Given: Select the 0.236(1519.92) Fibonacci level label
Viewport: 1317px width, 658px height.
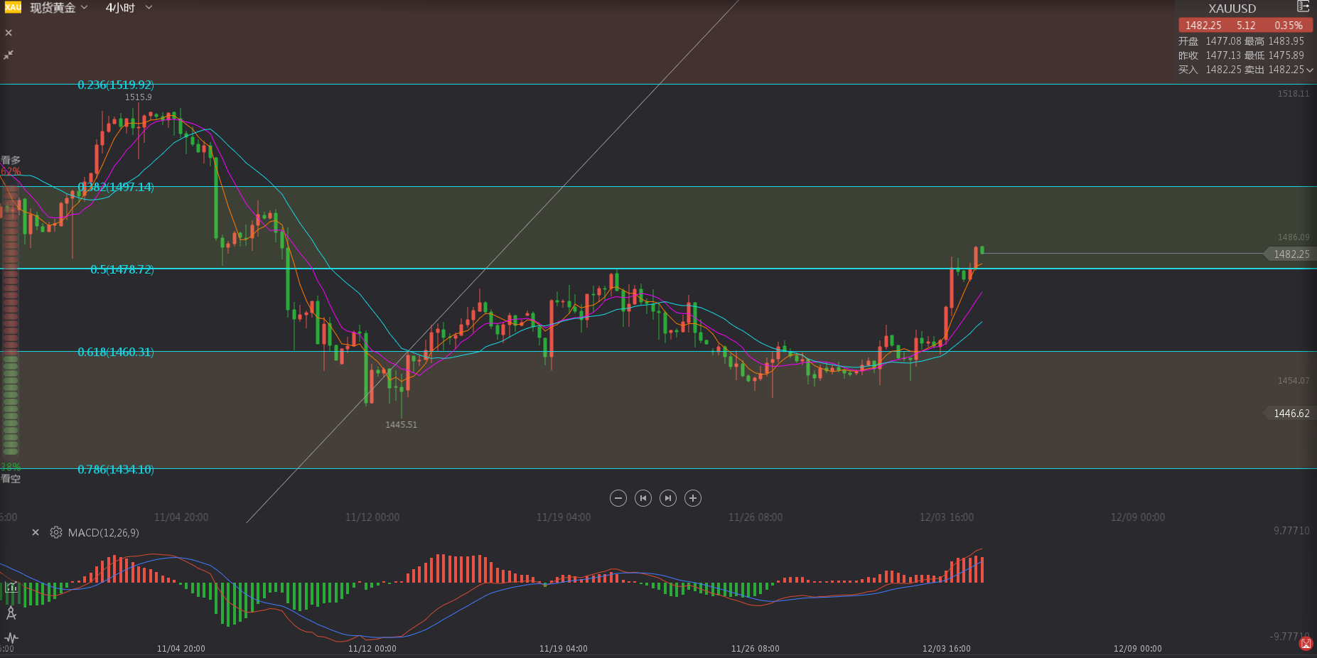Looking at the screenshot, I should (x=116, y=85).
